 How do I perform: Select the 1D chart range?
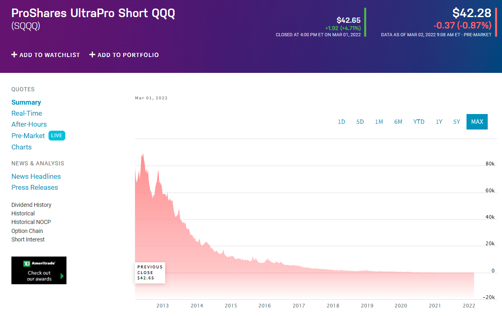tap(341, 122)
